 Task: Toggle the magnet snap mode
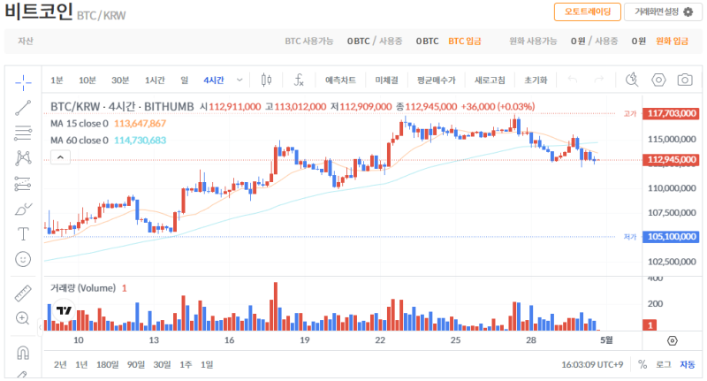pyautogui.click(x=23, y=353)
